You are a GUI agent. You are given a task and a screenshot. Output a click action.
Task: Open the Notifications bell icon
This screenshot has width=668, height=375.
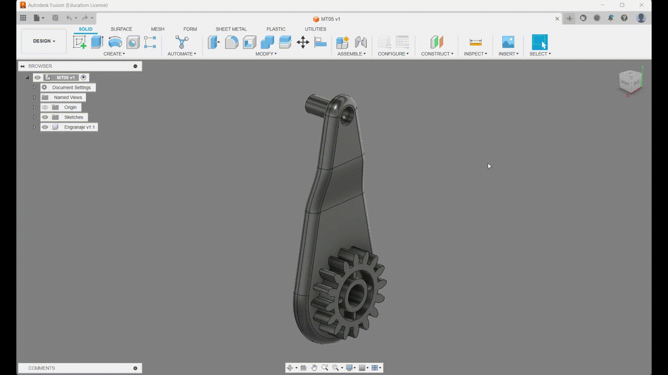click(x=611, y=18)
